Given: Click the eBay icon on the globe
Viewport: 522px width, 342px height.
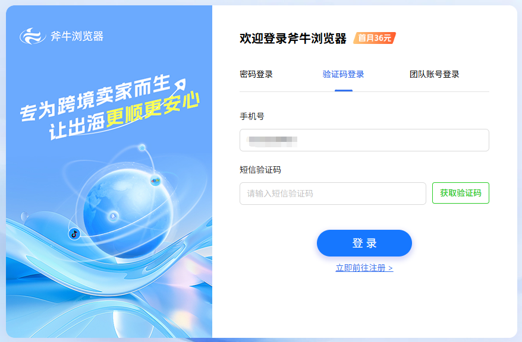Looking at the screenshot, I should (x=155, y=180).
